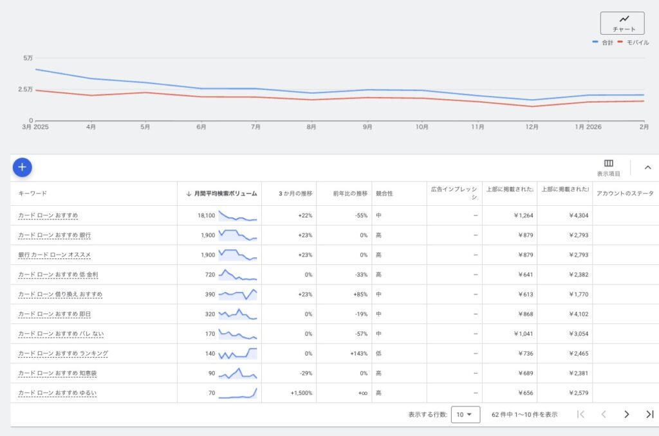Viewport: 659px width, 436px height.
Task: Click the 競合性 column header
Action: (x=384, y=194)
